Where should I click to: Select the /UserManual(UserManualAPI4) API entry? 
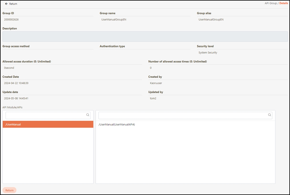pyautogui.click(x=117, y=125)
